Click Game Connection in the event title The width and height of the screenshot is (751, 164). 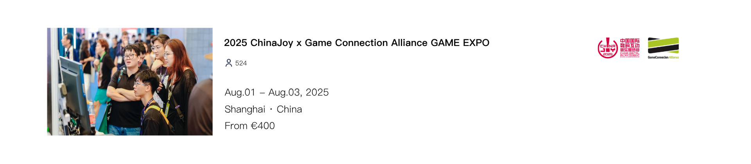346,43
